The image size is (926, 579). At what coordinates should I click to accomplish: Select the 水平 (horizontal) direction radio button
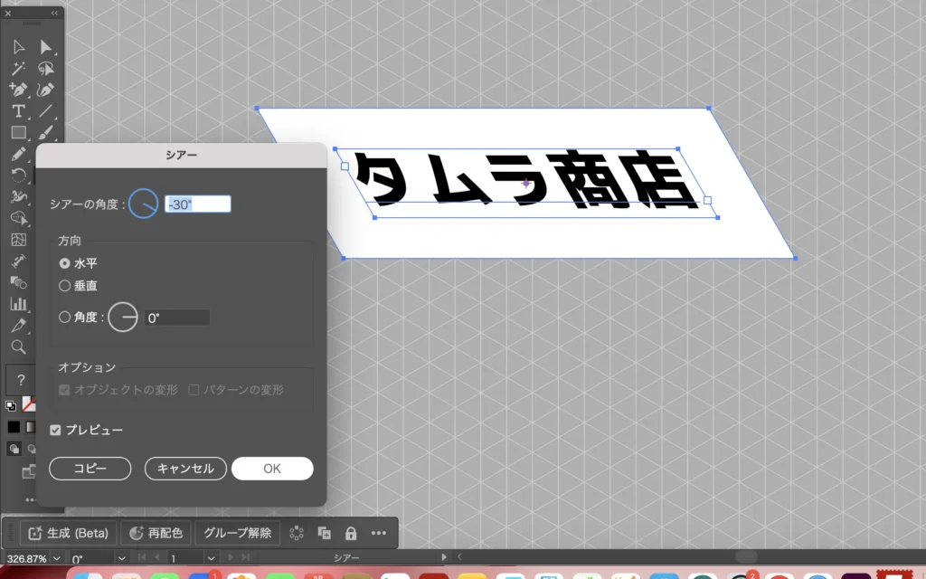click(x=64, y=263)
